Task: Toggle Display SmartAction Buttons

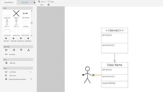Action: pyautogui.click(x=15, y=79)
